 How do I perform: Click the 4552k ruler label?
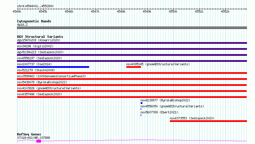coord(225,12)
